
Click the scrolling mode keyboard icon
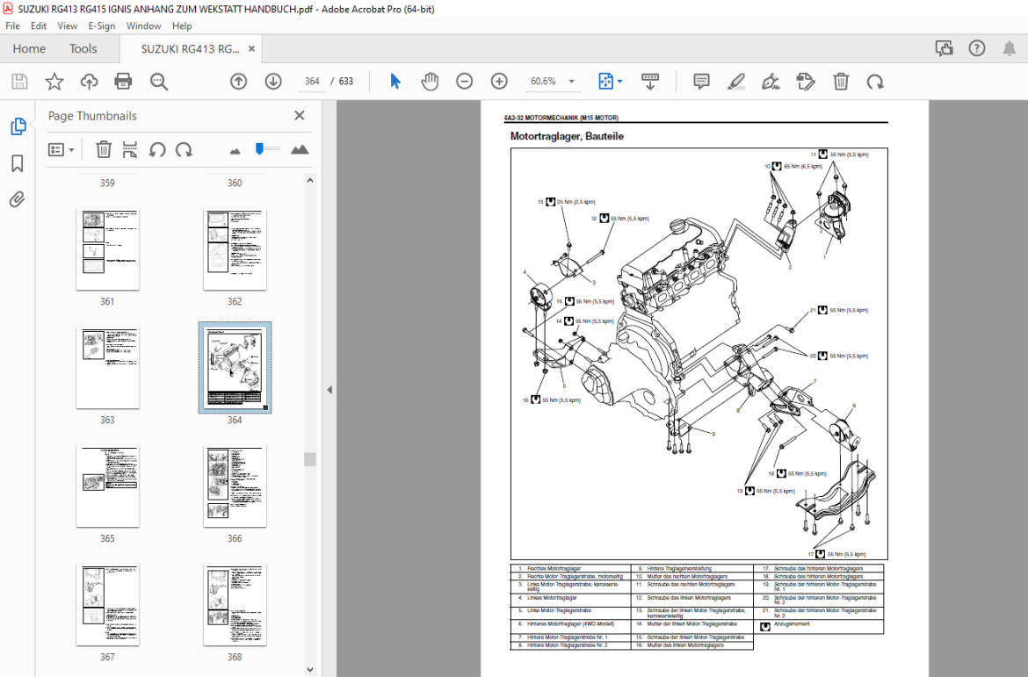click(649, 82)
